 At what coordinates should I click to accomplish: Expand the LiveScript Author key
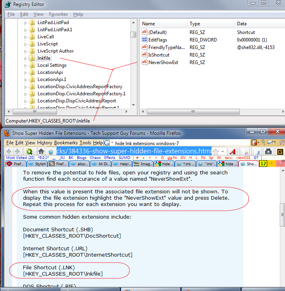click(x=25, y=51)
